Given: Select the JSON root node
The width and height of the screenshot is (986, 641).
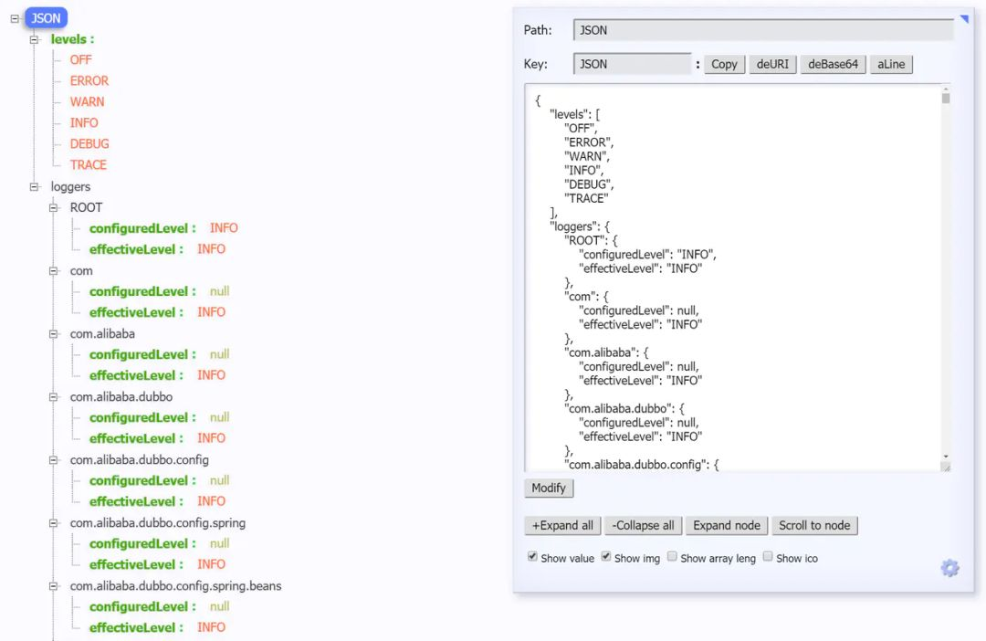Looking at the screenshot, I should click(x=46, y=17).
